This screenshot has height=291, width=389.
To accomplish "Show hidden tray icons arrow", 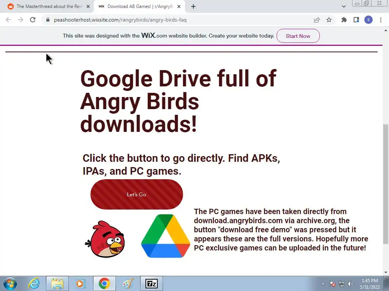I will coord(323,284).
